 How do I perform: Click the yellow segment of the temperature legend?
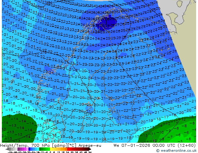(x=51, y=149)
